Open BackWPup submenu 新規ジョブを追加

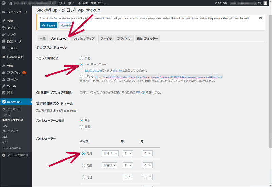tap(13, 120)
